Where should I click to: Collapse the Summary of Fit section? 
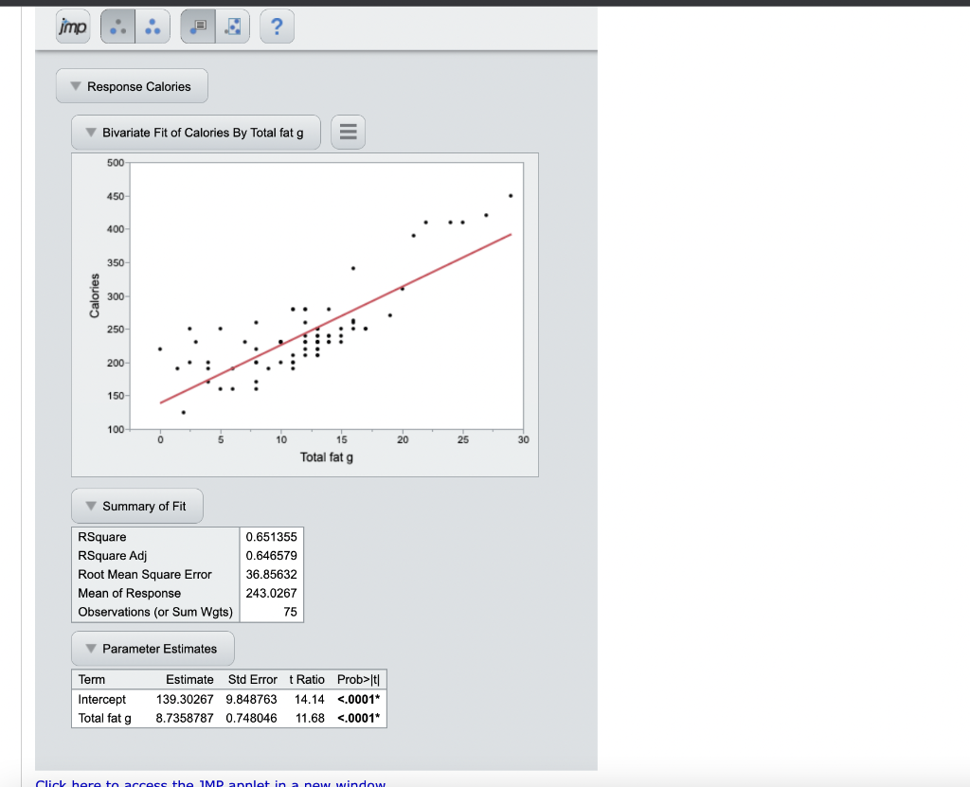[x=89, y=506]
